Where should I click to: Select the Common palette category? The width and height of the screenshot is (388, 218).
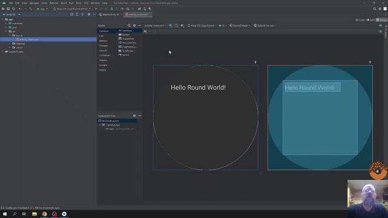[x=104, y=31]
